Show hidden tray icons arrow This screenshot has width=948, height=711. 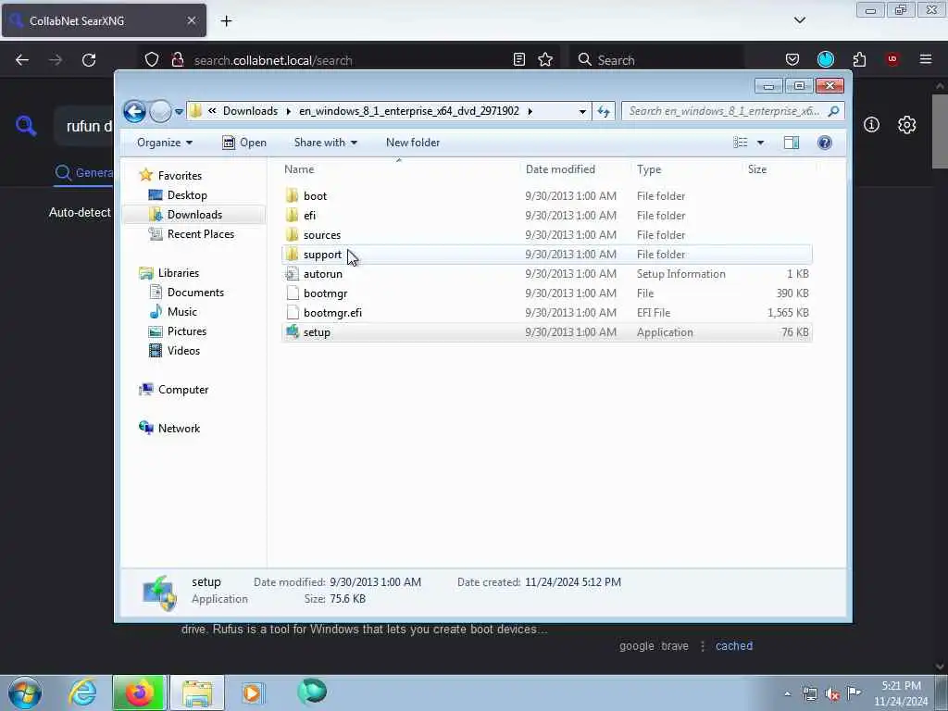pyautogui.click(x=787, y=694)
